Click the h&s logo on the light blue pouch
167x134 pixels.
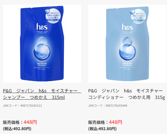click(127, 27)
